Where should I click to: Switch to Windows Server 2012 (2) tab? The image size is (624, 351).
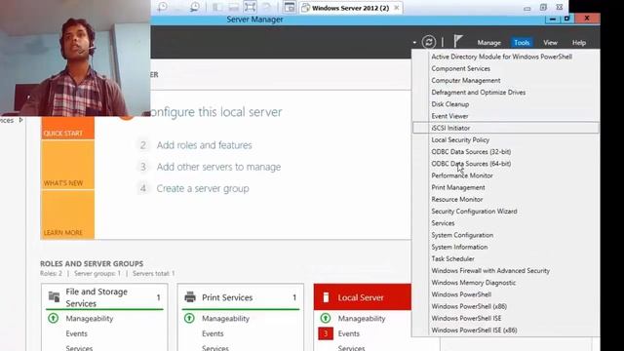click(x=350, y=8)
